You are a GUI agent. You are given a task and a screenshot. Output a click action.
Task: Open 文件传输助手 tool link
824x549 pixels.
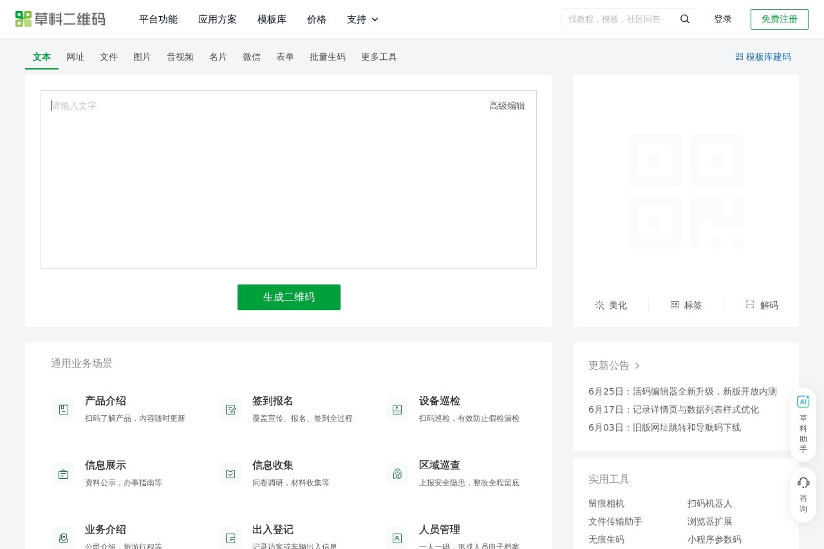615,521
